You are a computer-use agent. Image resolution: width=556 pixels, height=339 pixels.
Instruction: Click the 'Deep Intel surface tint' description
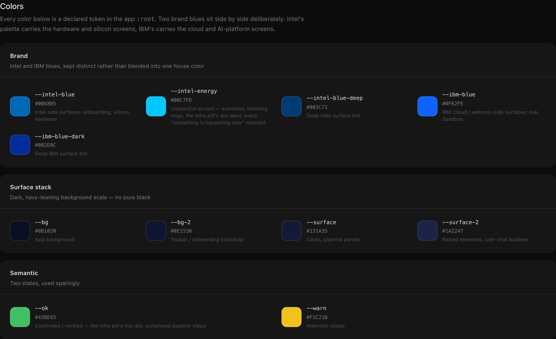tap(333, 116)
